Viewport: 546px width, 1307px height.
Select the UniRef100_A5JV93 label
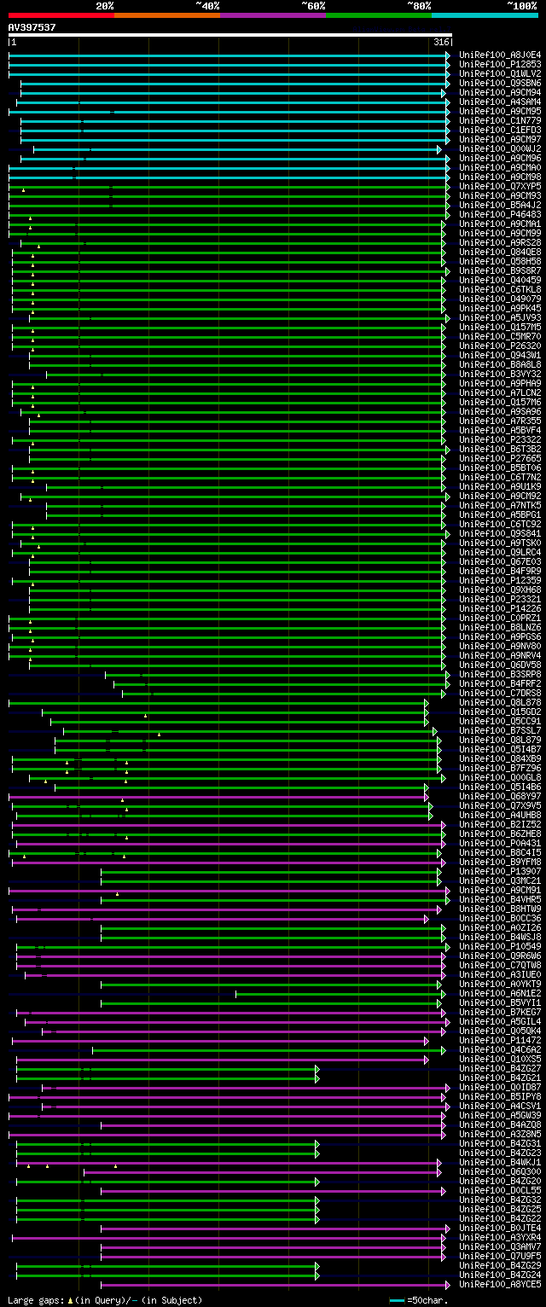[500, 317]
